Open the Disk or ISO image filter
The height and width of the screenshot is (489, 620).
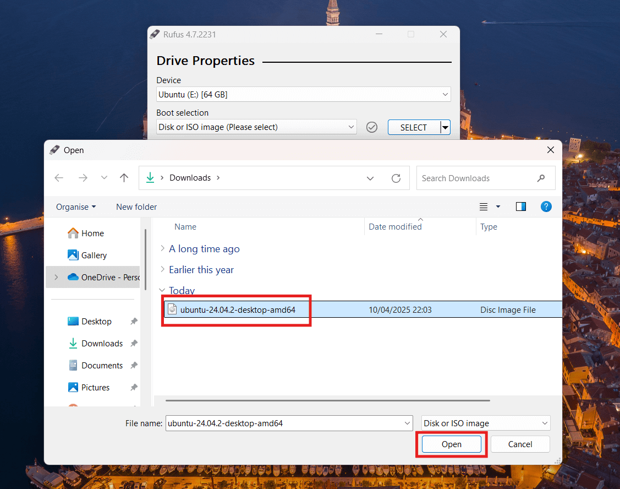[x=486, y=423]
